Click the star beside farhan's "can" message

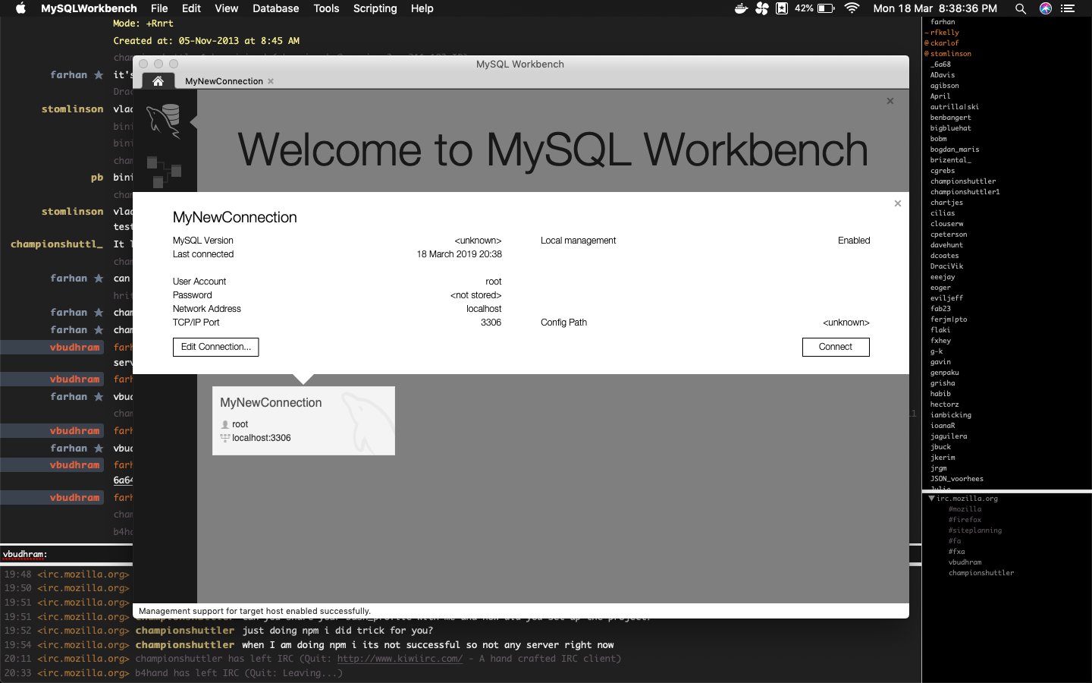coord(99,278)
